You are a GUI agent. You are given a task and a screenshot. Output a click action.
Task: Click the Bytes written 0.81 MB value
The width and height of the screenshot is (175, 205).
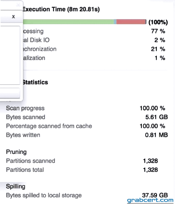pyautogui.click(x=156, y=135)
